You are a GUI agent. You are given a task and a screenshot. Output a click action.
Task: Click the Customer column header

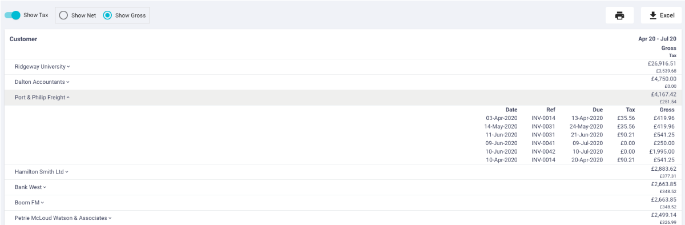point(23,39)
